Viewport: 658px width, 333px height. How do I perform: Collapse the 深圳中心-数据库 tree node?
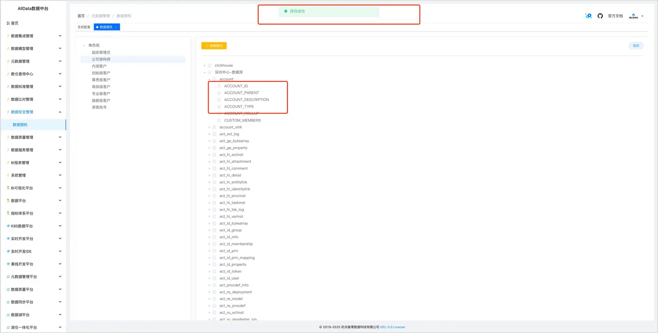tap(204, 72)
